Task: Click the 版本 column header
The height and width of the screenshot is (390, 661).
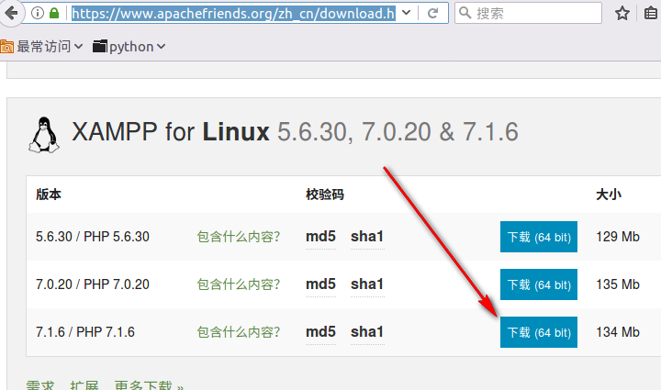Action: tap(49, 195)
